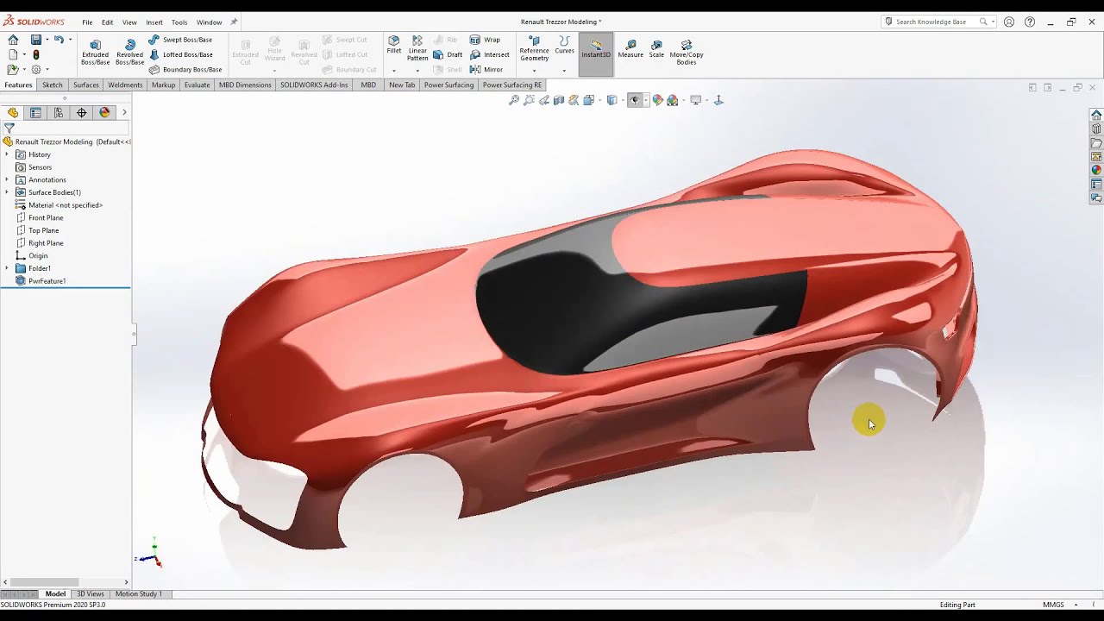Open the Curves tool
Image resolution: width=1104 pixels, height=621 pixels.
(564, 45)
